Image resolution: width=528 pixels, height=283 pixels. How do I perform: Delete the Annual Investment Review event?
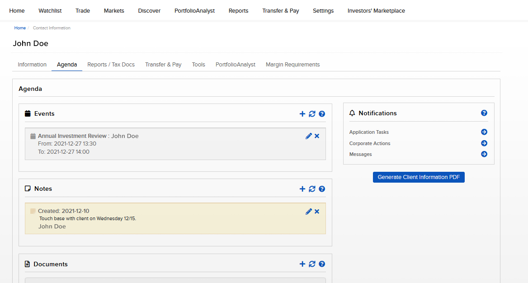(x=317, y=136)
